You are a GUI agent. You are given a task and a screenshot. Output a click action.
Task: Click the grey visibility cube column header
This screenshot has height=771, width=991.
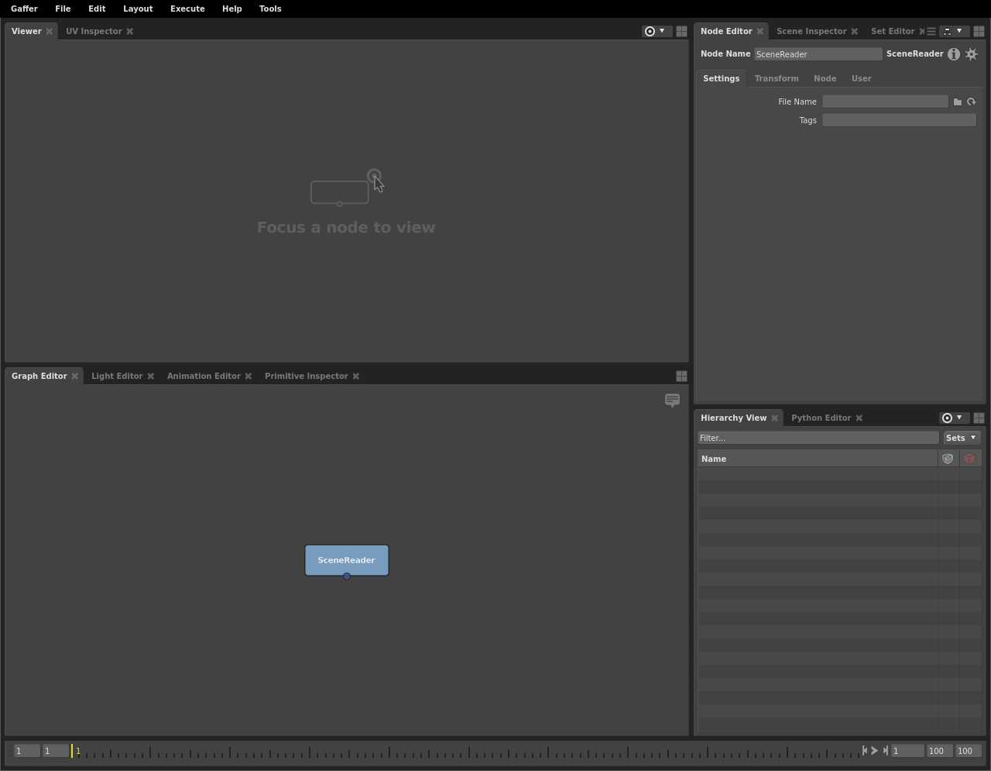pos(948,459)
